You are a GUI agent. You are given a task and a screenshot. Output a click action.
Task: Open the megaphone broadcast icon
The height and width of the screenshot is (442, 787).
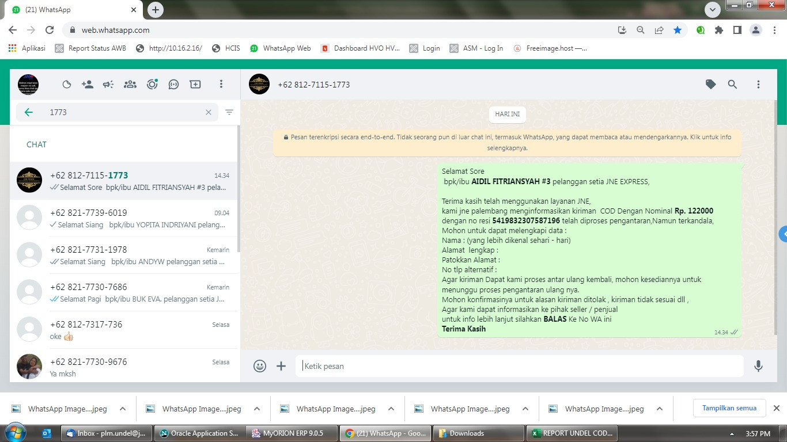click(108, 85)
